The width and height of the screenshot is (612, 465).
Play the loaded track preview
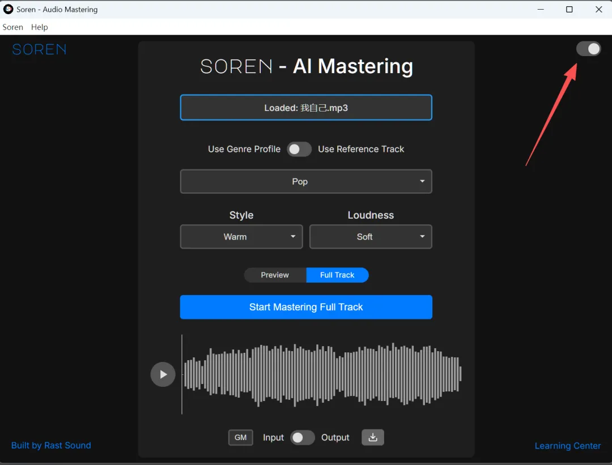(163, 374)
